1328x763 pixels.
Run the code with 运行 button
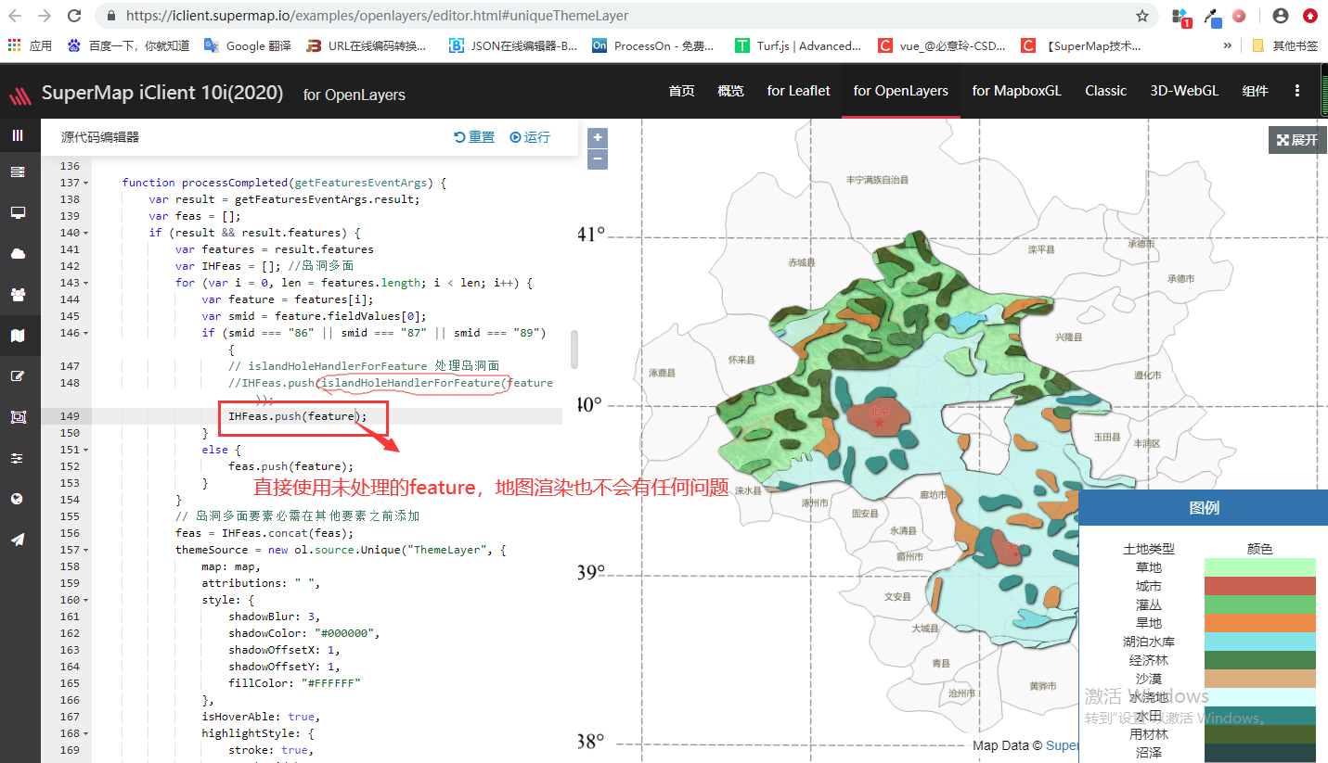click(x=530, y=137)
